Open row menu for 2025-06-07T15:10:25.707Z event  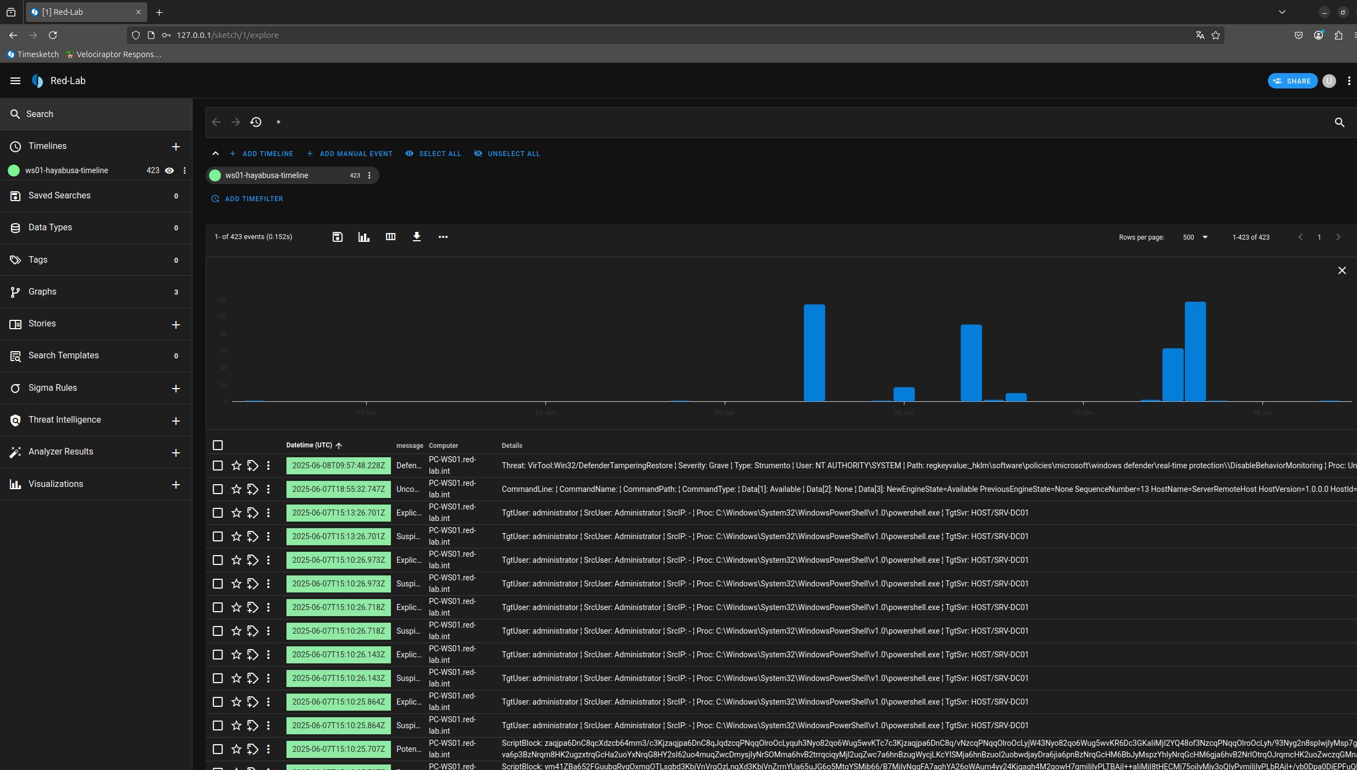(x=268, y=749)
